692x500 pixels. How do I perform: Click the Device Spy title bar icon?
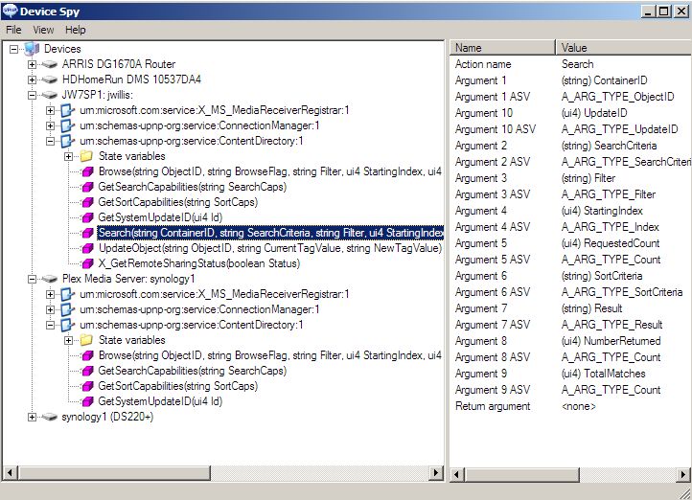coord(10,11)
